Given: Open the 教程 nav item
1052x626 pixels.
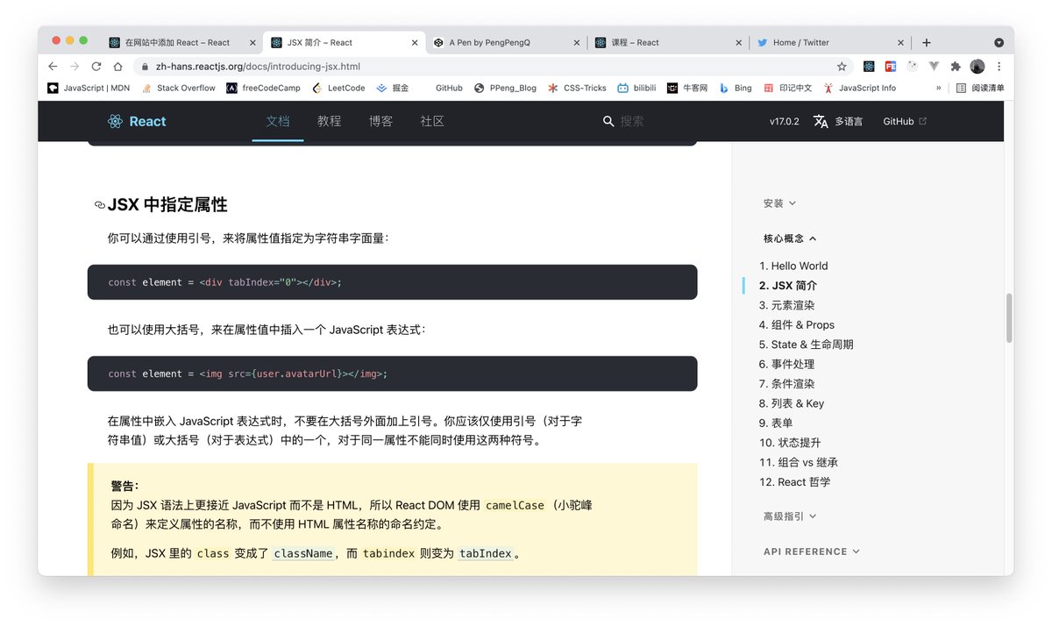Looking at the screenshot, I should coord(330,121).
